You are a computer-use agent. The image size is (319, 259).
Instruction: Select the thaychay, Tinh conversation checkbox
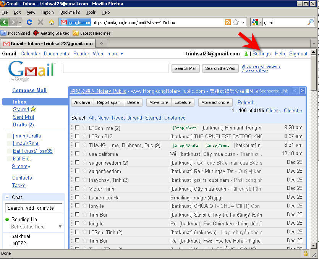(x=77, y=180)
